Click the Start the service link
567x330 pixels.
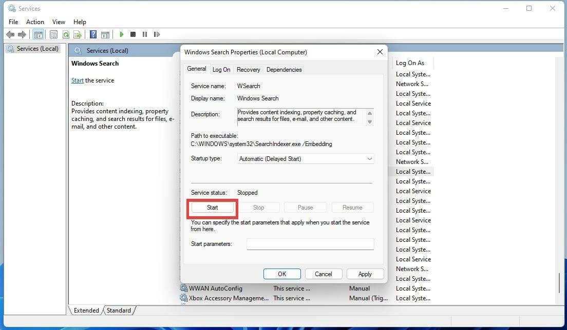pos(78,80)
